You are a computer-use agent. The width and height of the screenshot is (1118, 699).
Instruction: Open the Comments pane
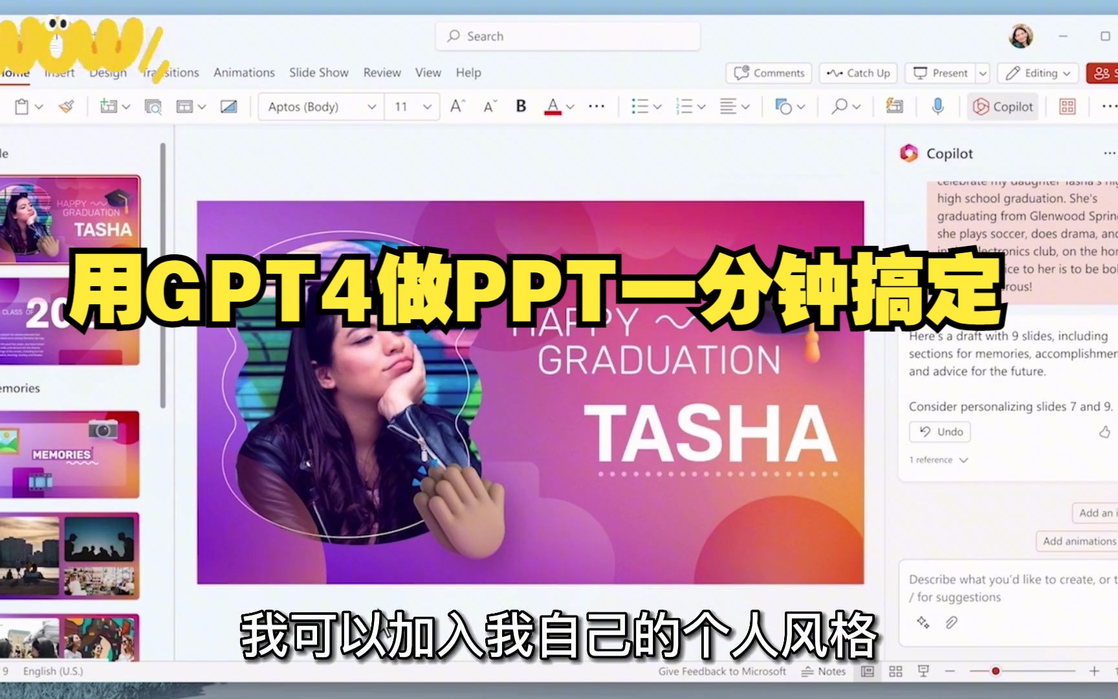click(x=768, y=72)
